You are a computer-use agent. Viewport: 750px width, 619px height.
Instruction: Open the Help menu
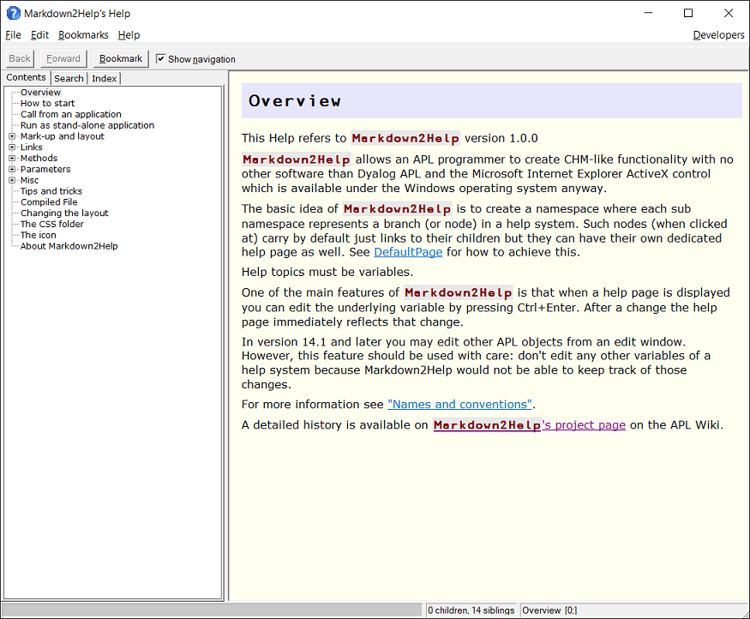coord(129,35)
